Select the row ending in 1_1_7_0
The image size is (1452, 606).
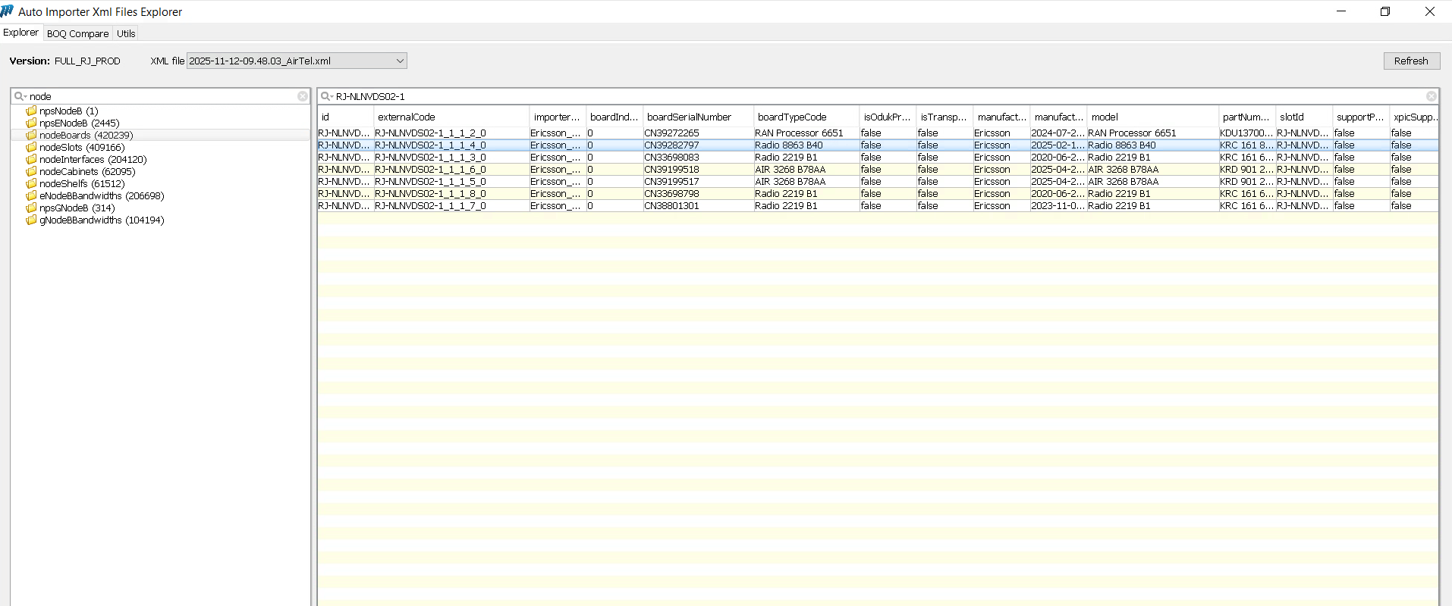pos(430,205)
